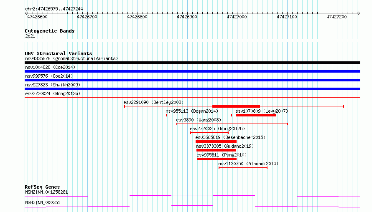Open esv1070809 (Levy2007) variant label
This screenshot has height=212, width=372.
click(x=262, y=111)
